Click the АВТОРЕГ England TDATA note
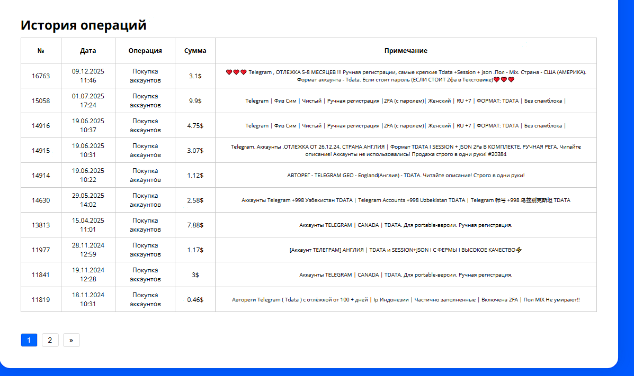 (x=406, y=175)
